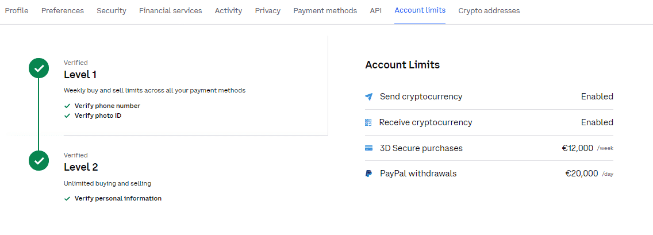Switch to the Security tab
653x235 pixels.
tap(112, 11)
